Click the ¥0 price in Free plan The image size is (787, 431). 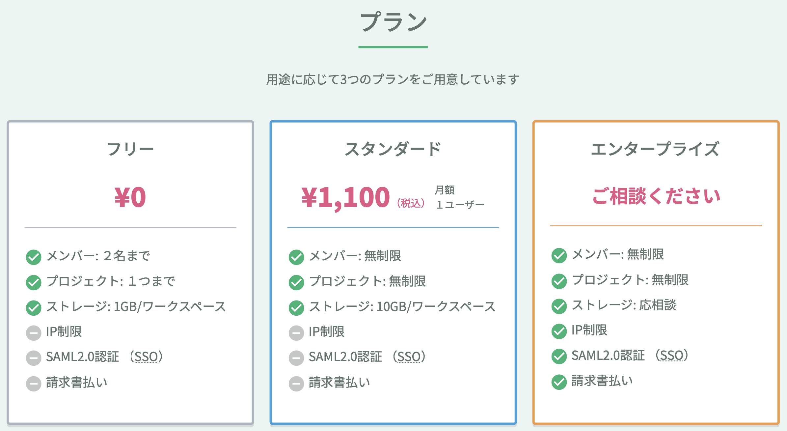pos(130,197)
